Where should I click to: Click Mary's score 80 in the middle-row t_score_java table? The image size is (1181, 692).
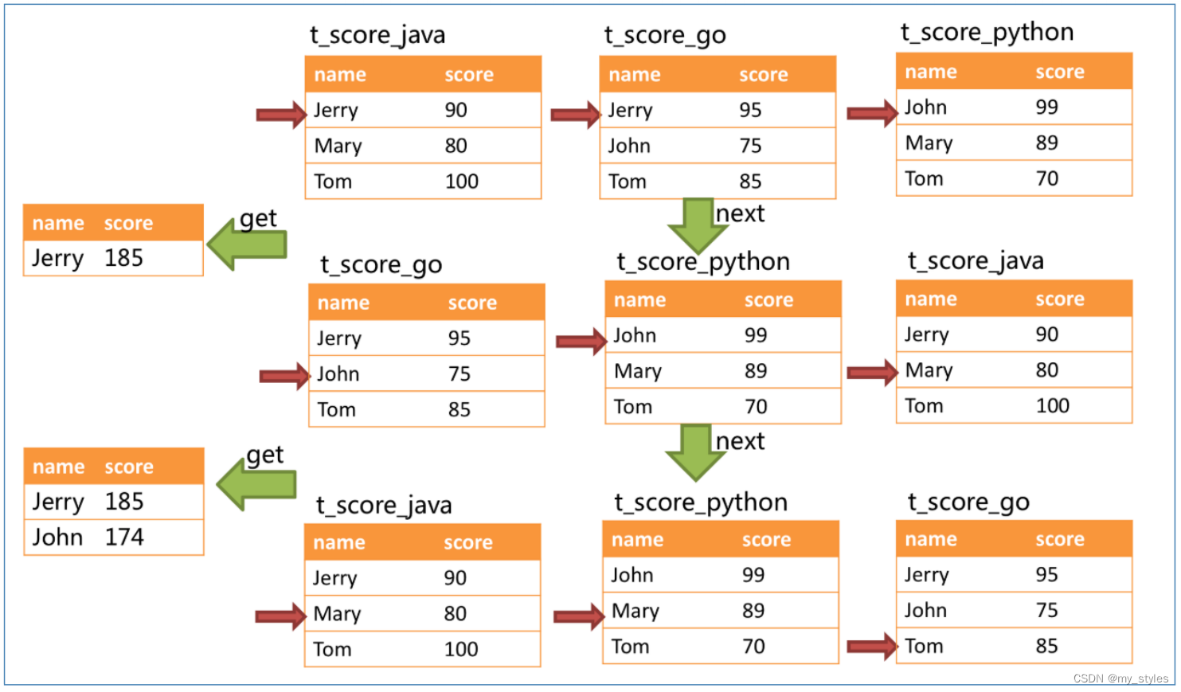pyautogui.click(x=1046, y=370)
